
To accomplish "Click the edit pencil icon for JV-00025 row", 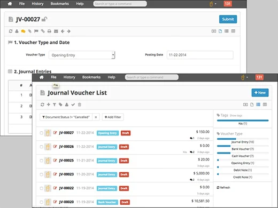I will pyautogui.click(x=55, y=161).
